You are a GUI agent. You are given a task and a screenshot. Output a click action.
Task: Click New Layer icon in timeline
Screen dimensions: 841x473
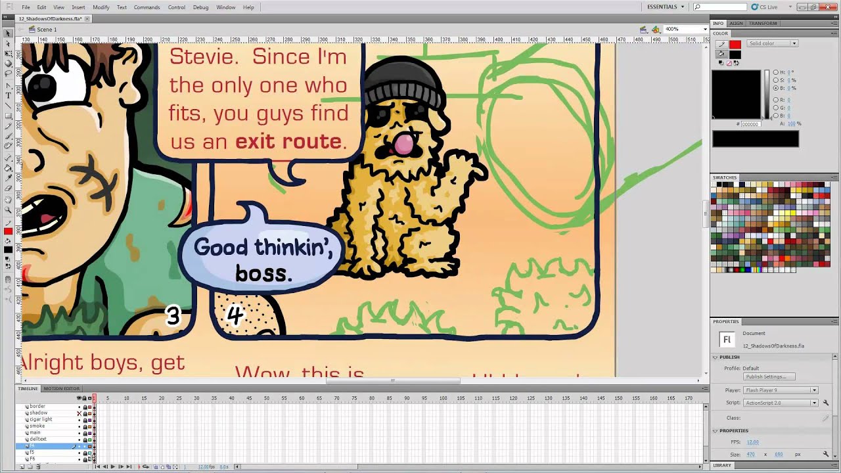click(x=22, y=466)
